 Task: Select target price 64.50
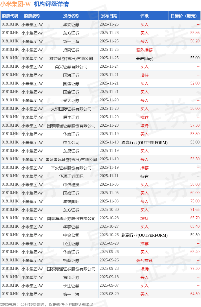(x=195, y=294)
